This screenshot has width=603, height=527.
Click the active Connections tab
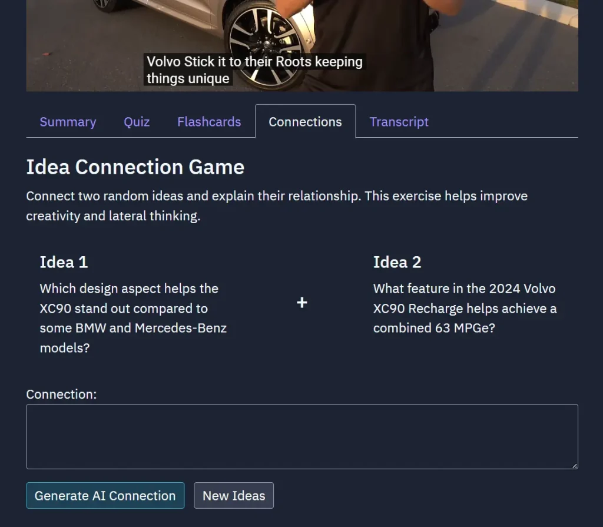305,122
